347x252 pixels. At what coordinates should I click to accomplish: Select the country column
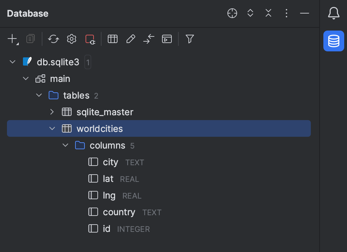[x=119, y=212]
